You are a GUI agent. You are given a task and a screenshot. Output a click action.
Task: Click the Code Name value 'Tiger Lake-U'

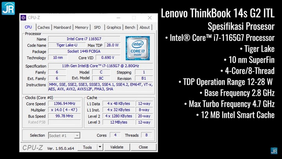click(67, 45)
